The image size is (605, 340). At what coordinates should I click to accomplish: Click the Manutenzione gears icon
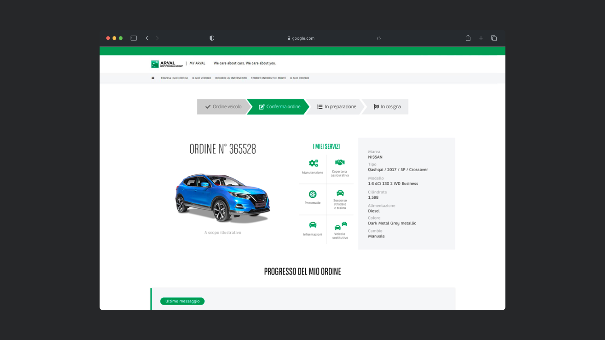pos(313,163)
